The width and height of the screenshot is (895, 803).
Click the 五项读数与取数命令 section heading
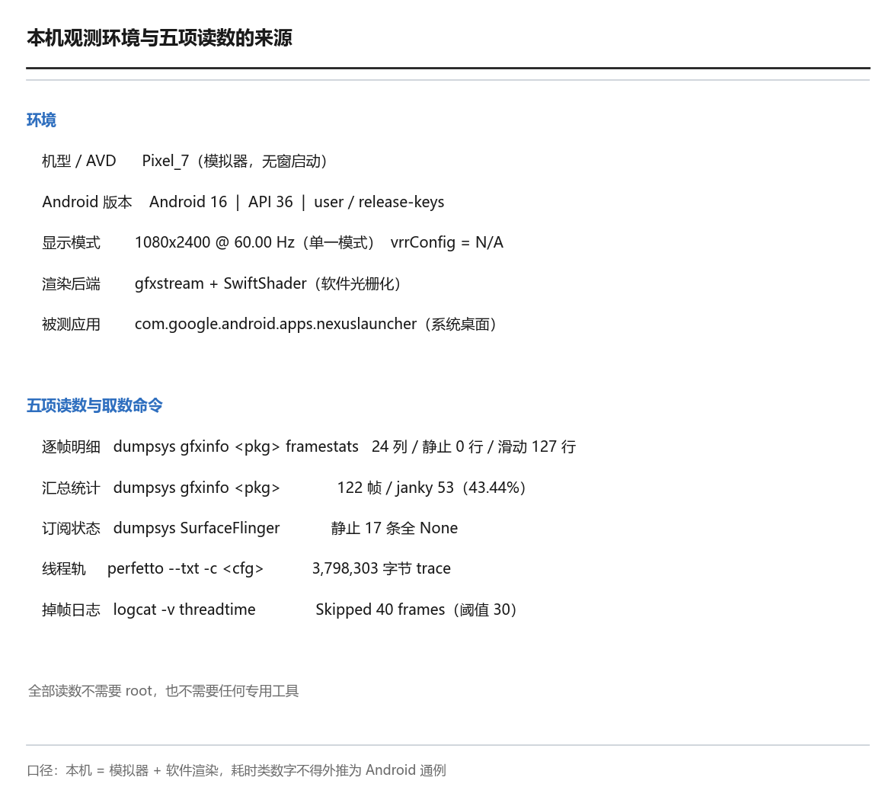click(x=94, y=405)
